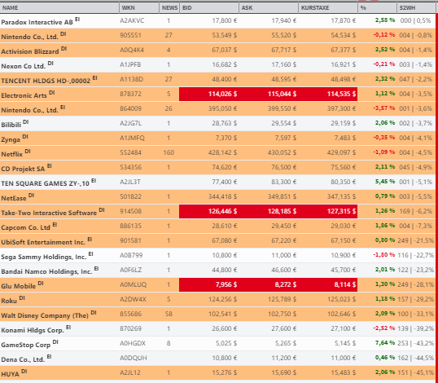
Task: Click Glu Mobile Kurstaxe 8,114 $
Action: [345, 284]
